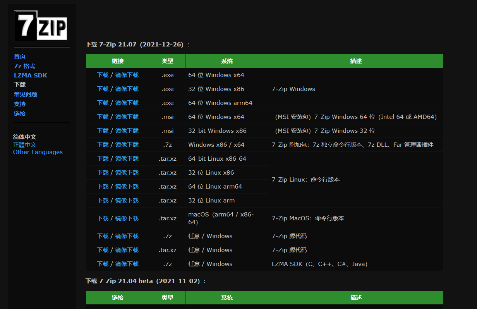Use 镜像下载 for 32 位 Linux x86
This screenshot has height=309, width=477.
click(x=127, y=173)
